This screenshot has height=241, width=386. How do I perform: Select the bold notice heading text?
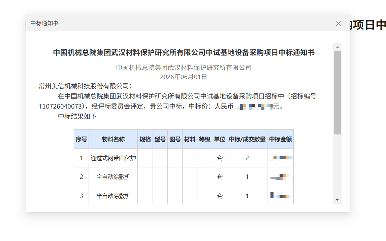pyautogui.click(x=184, y=52)
